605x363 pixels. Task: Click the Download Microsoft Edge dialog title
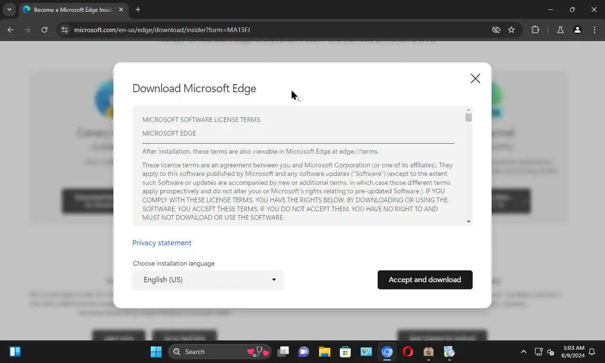194,88
